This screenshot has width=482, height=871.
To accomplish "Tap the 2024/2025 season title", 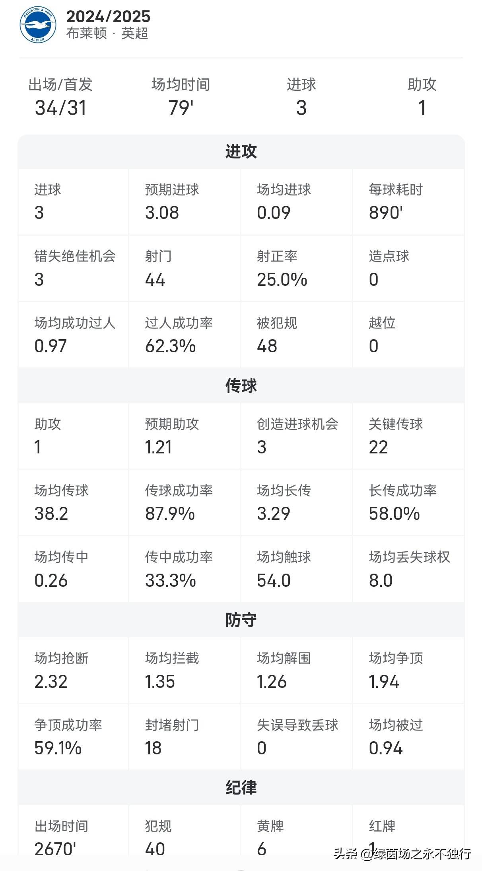I will tap(108, 17).
